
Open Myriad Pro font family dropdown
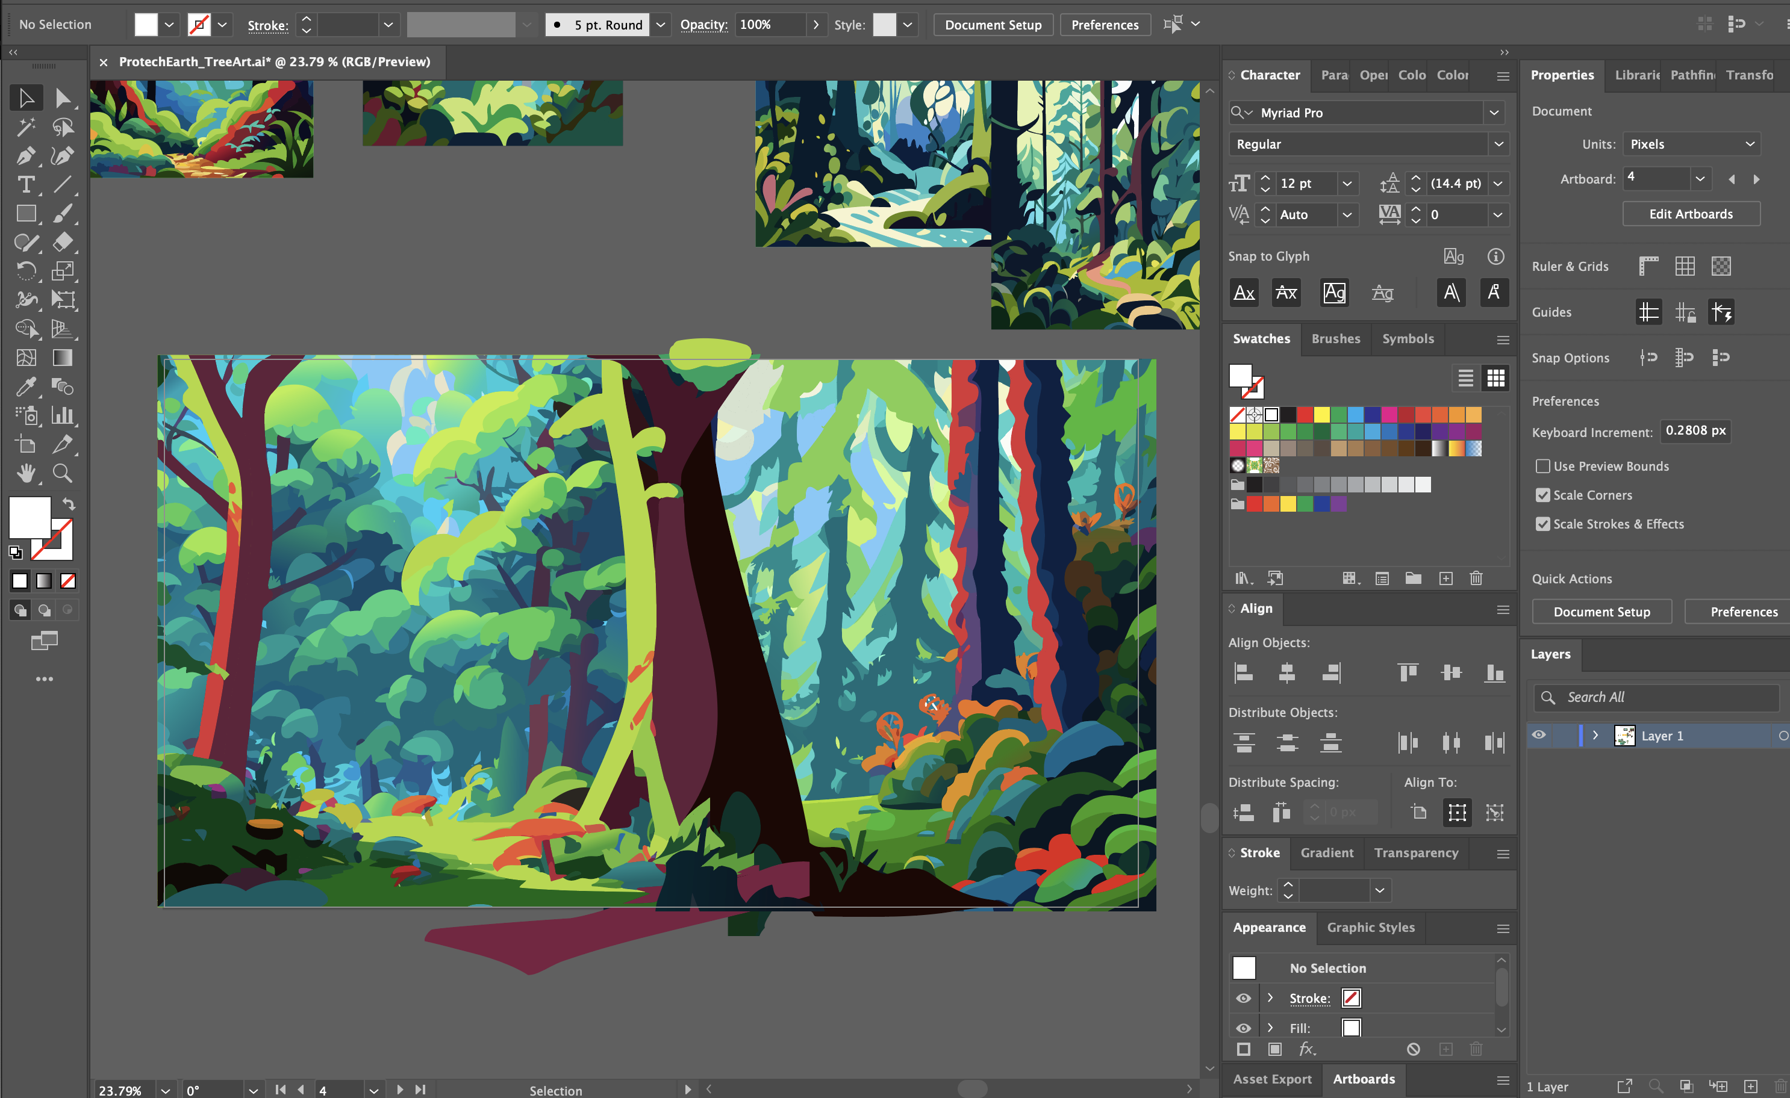coord(1494,113)
